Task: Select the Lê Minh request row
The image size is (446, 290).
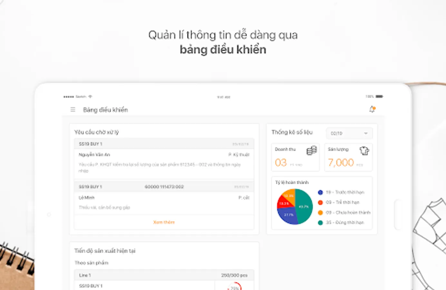Action: click(164, 203)
